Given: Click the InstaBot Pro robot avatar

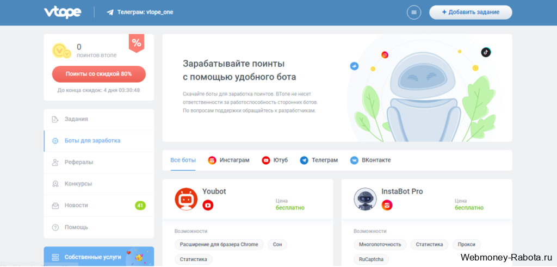Looking at the screenshot, I should point(365,199).
